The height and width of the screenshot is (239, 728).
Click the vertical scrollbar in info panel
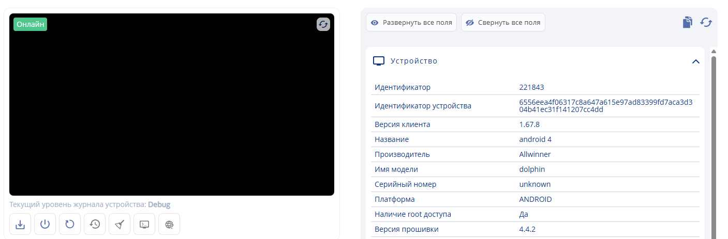pos(714,145)
